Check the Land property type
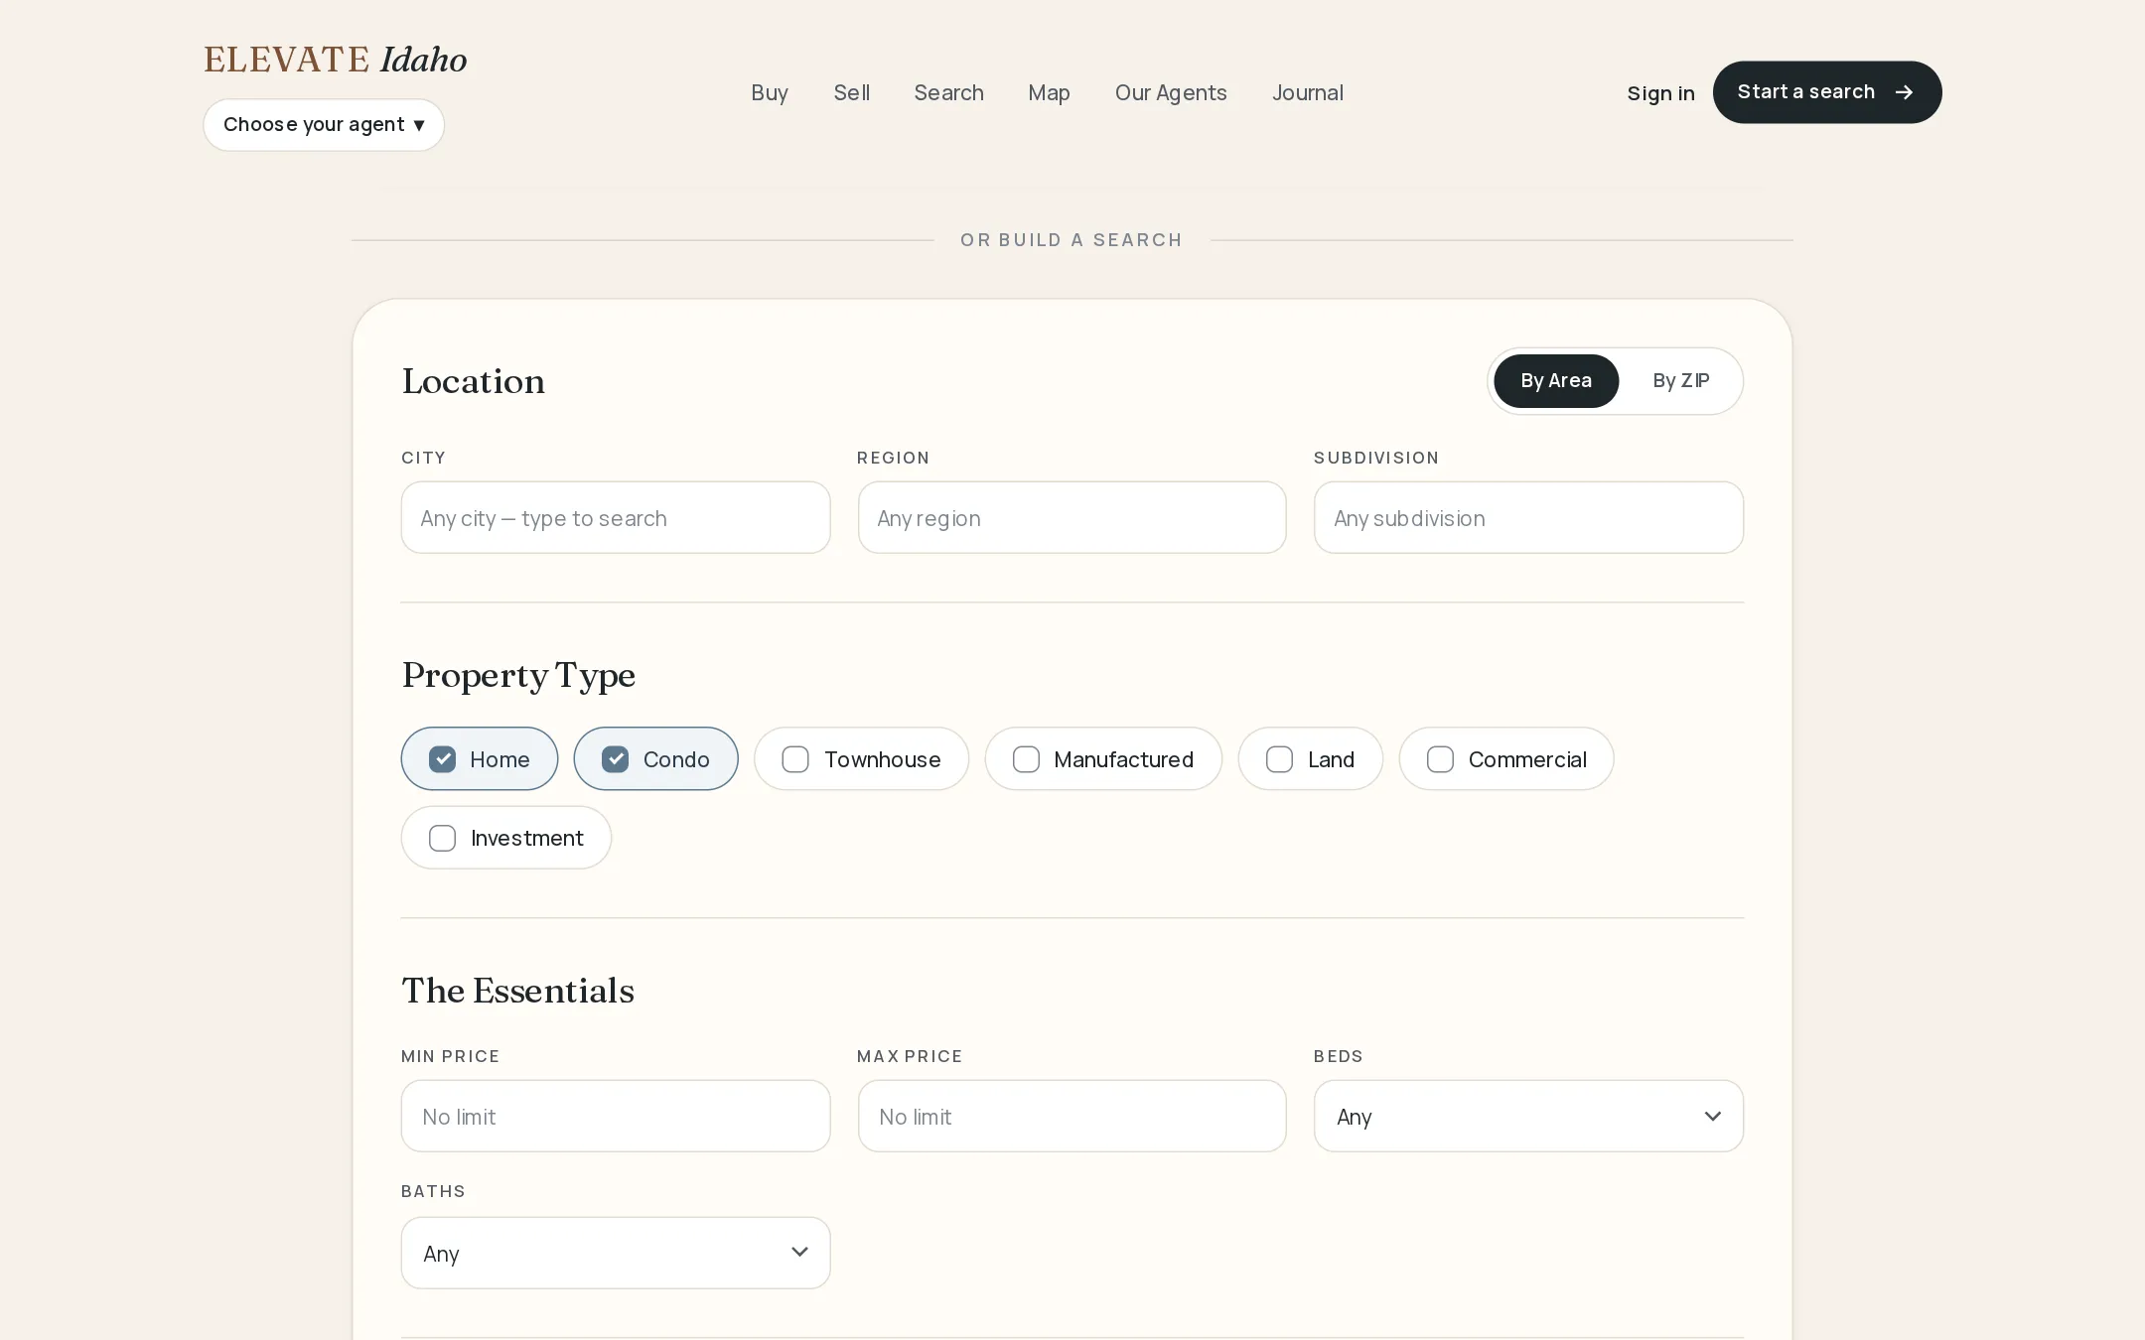 point(1310,759)
